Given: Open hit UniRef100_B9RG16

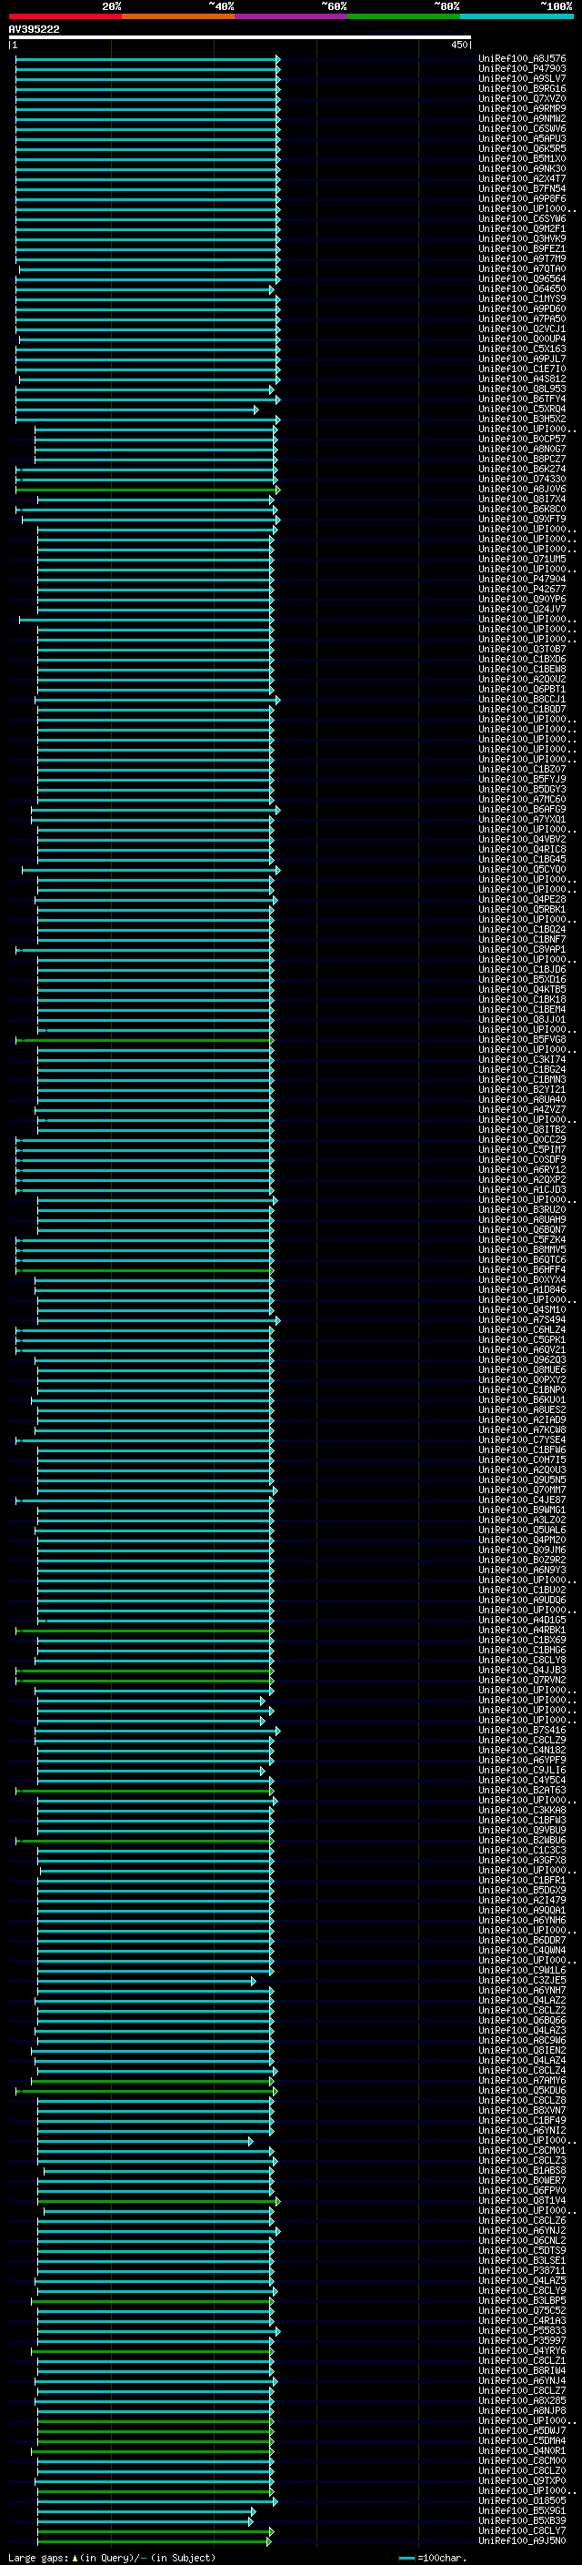Looking at the screenshot, I should click(x=522, y=88).
